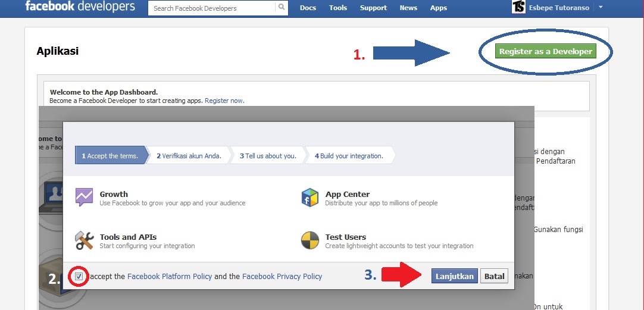Select step 2 Verifikasi akun Anda
Viewport: 644px width, 310px height.
tap(189, 155)
